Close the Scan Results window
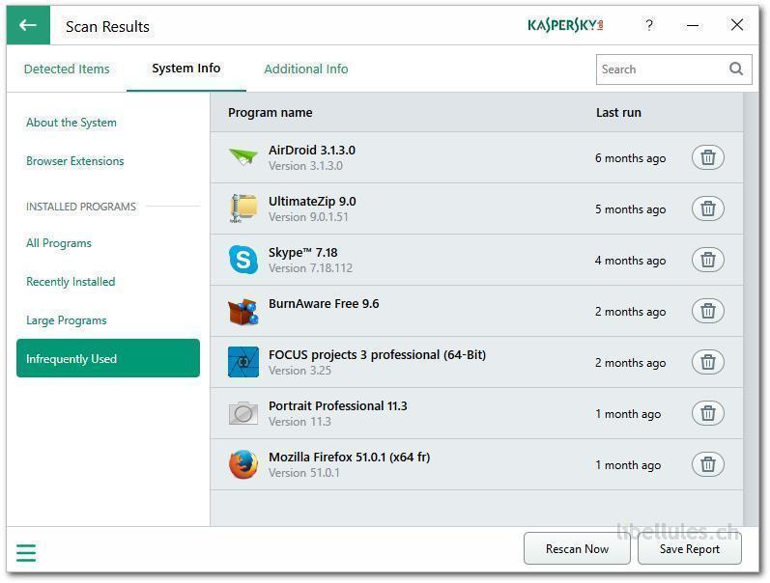Image resolution: width=770 pixels, height=583 pixels. pos(736,24)
